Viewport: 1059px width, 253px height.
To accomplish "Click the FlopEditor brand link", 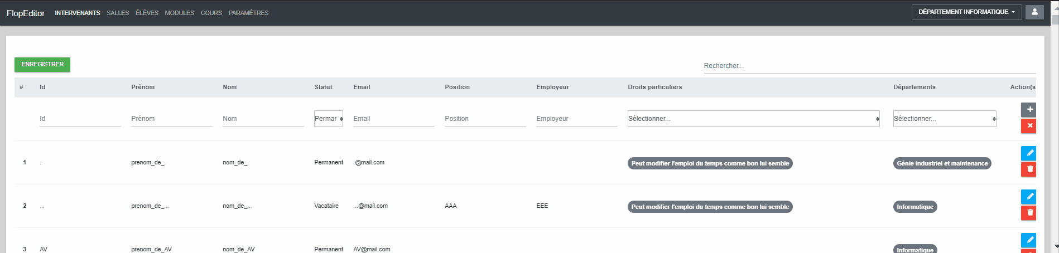I will pos(26,13).
